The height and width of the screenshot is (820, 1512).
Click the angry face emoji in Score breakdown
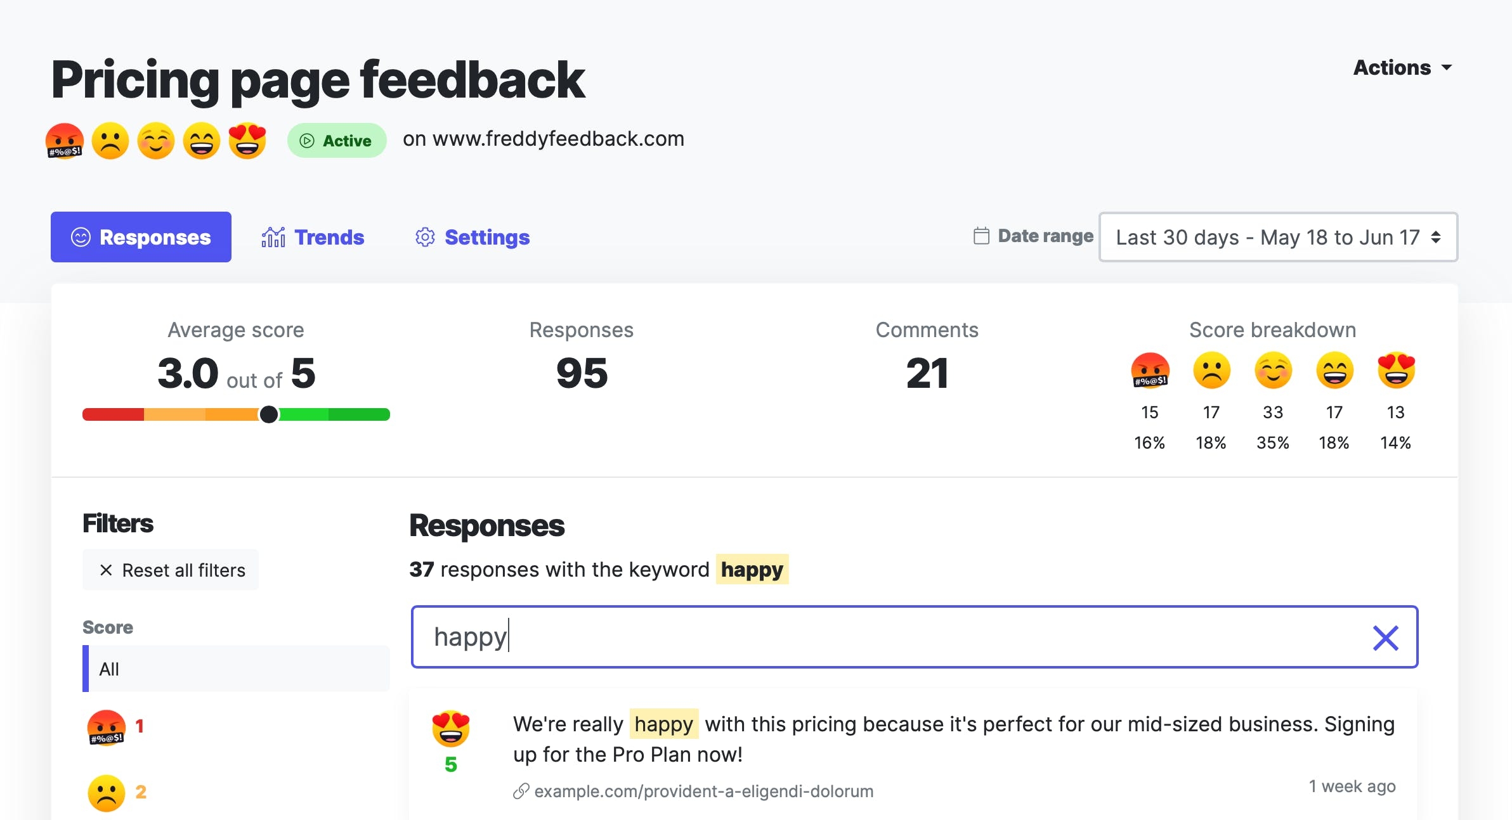coord(1150,371)
